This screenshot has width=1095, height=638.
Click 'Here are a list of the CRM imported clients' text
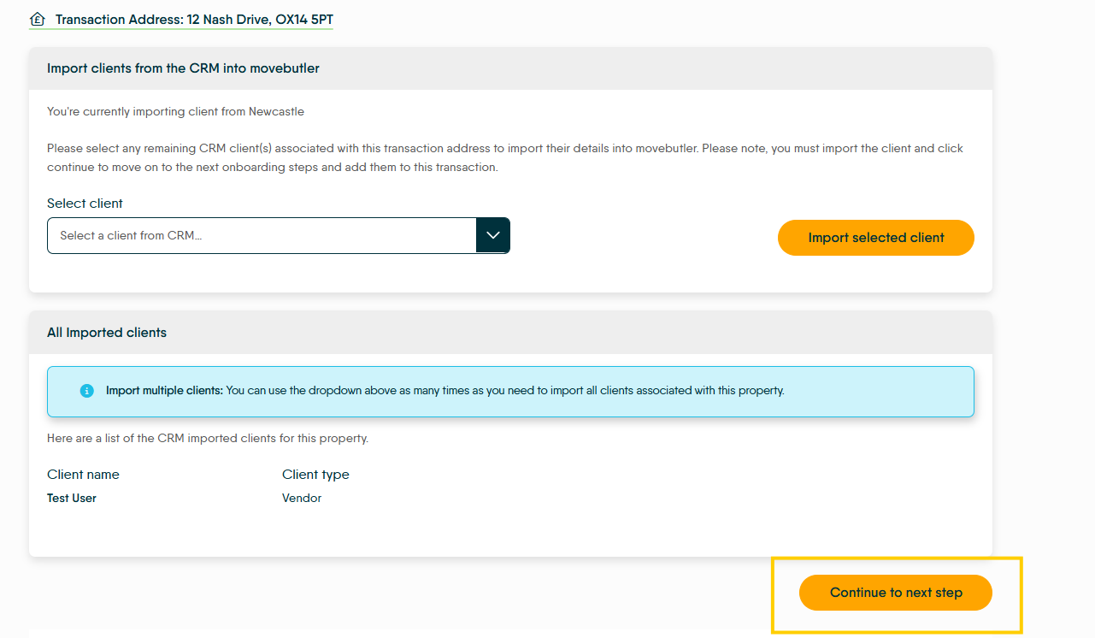pos(208,439)
